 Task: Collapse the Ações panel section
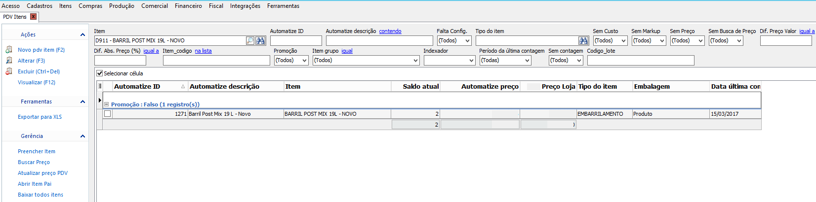pos(82,34)
